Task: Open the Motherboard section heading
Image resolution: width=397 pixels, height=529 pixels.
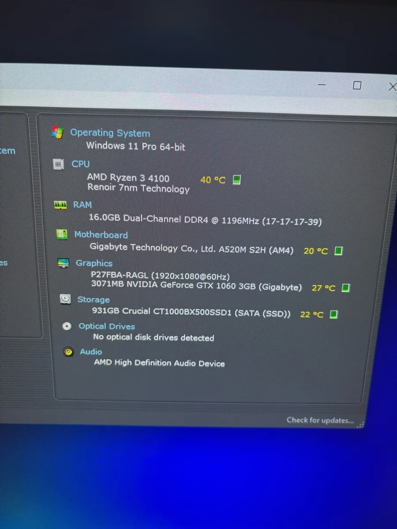Action: pyautogui.click(x=101, y=235)
